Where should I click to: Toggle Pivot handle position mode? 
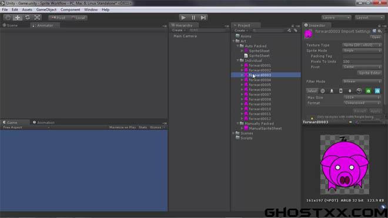coord(58,18)
